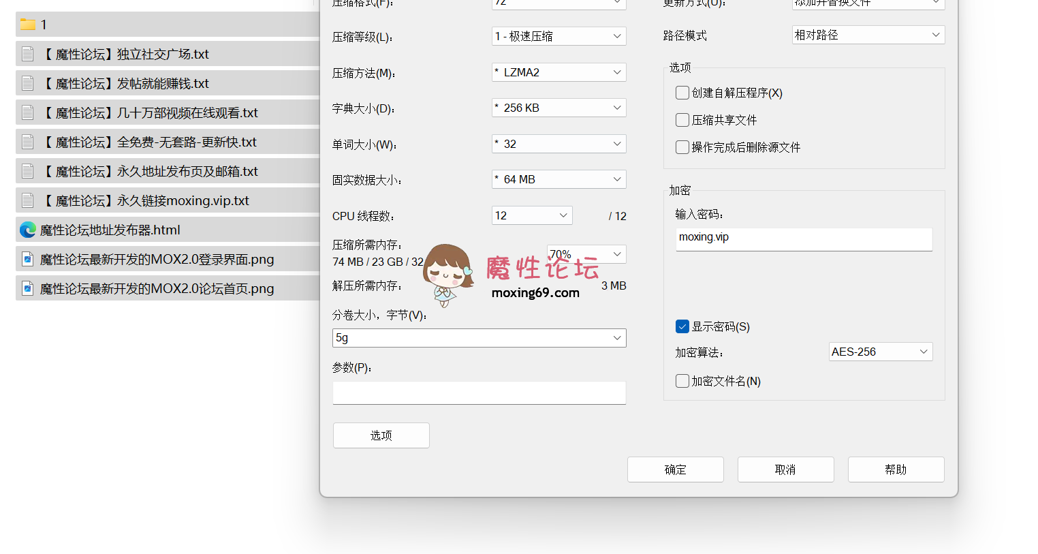The width and height of the screenshot is (1038, 554).
Task: Select file name 【魔性论坛】发帖就能赚钱.txt
Action: (x=125, y=83)
